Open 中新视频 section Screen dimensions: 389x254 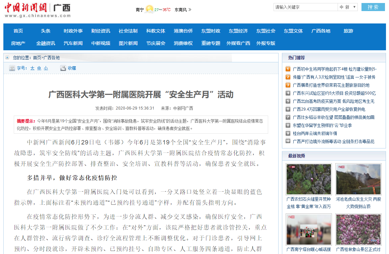pyautogui.click(x=101, y=43)
